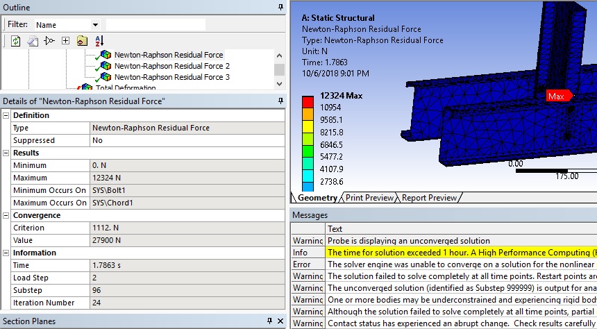Select the Total Deformation tree item
597x329 pixels.
point(126,87)
